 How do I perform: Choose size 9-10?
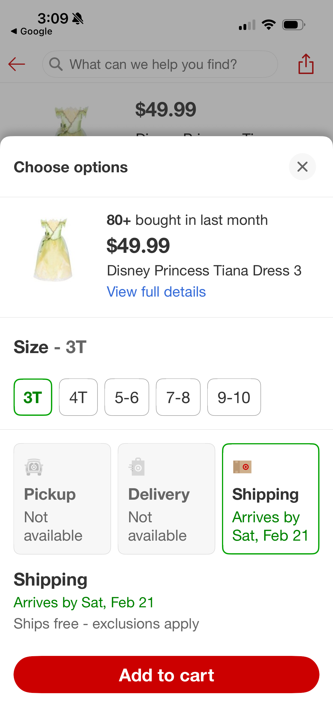click(x=234, y=397)
